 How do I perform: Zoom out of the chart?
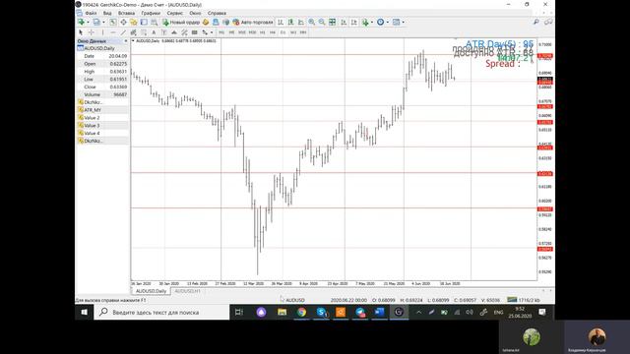(x=322, y=22)
